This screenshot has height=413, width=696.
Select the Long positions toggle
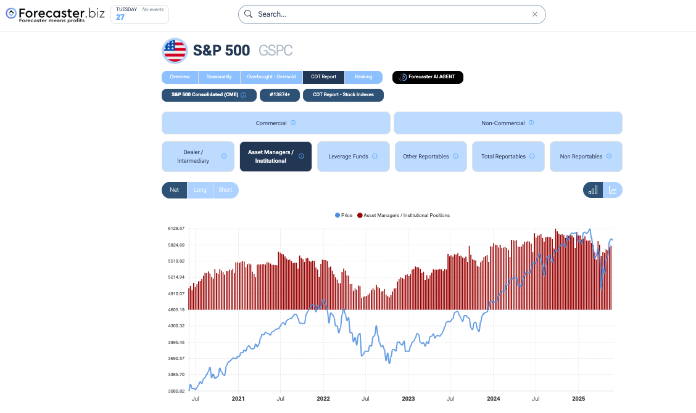201,190
